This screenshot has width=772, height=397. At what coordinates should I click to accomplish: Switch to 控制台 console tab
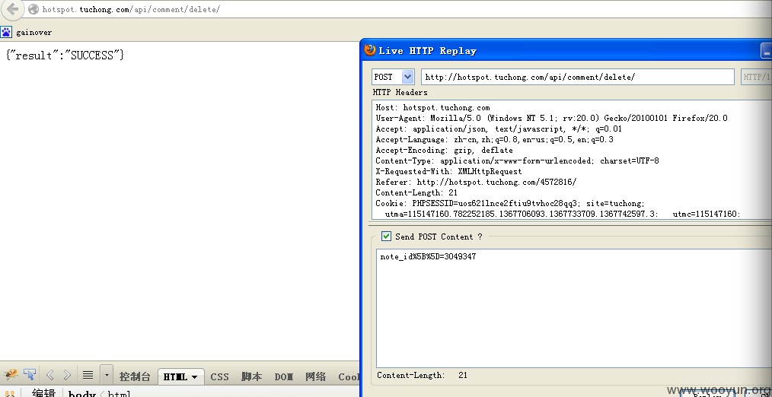(135, 376)
